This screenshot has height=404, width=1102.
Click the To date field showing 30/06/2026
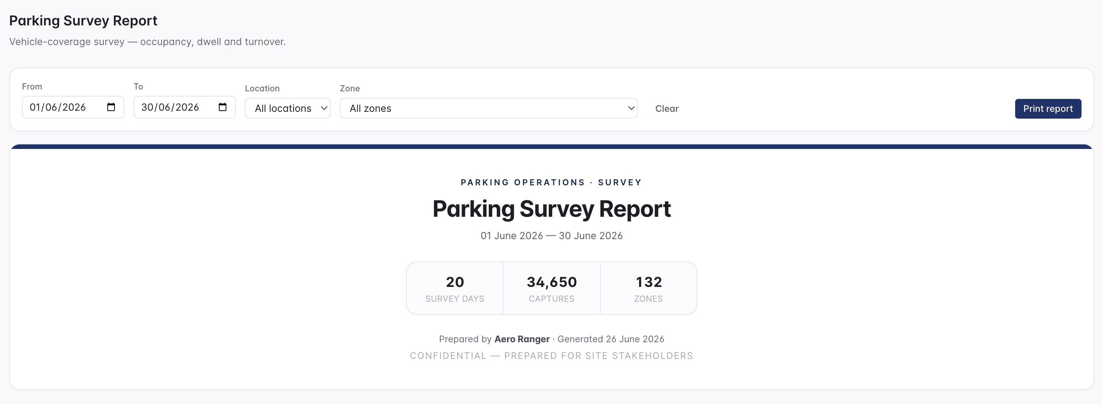184,107
